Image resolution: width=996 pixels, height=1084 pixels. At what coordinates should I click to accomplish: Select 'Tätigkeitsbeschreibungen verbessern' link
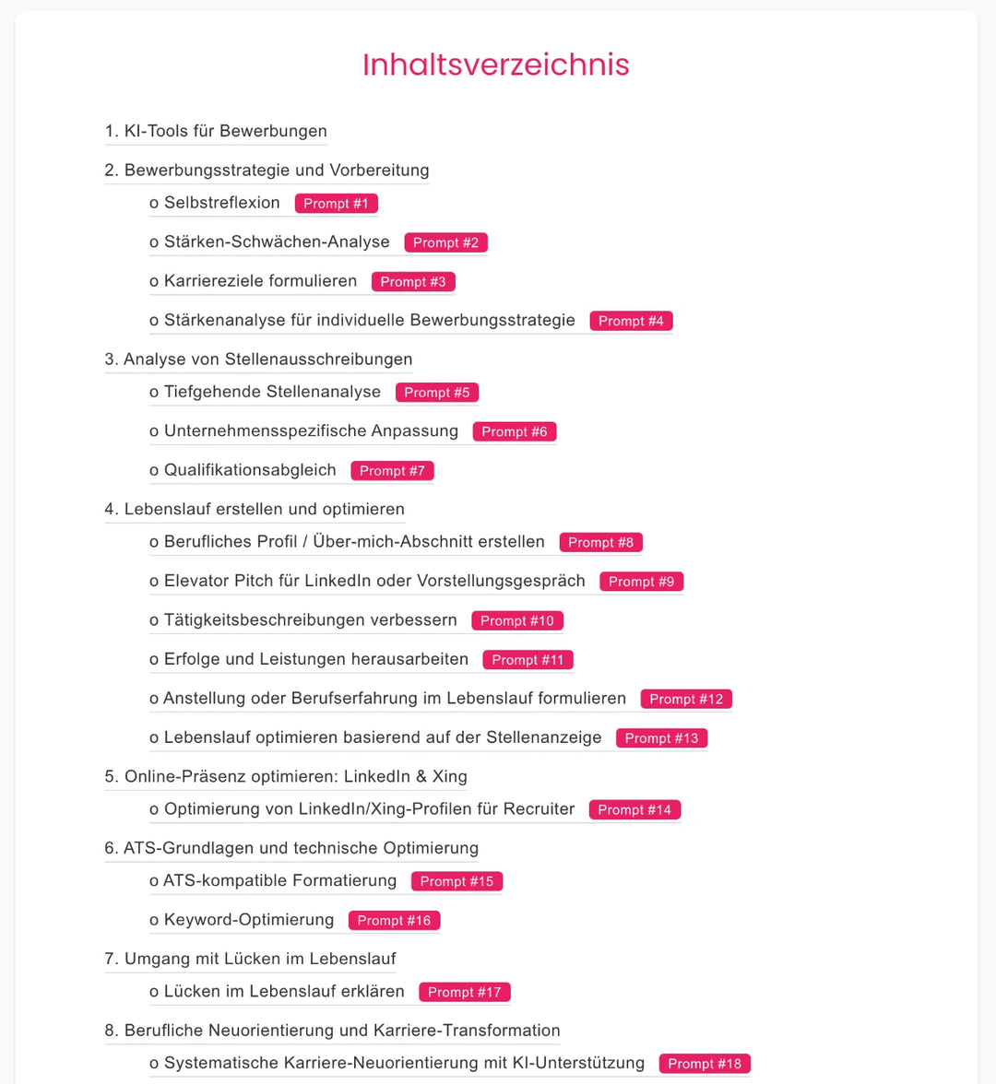310,620
